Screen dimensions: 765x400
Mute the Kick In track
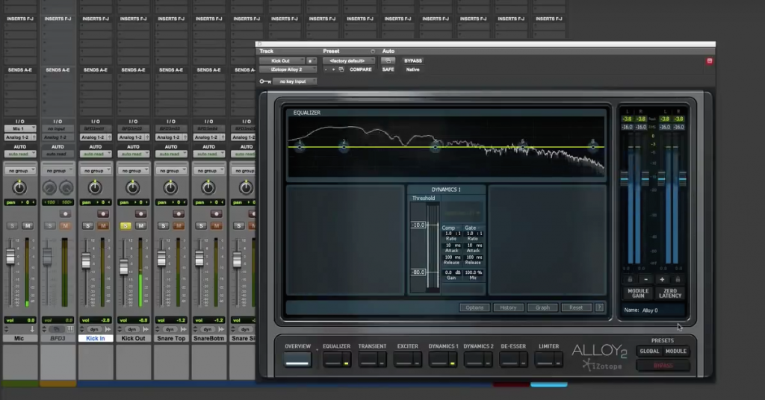[103, 225]
